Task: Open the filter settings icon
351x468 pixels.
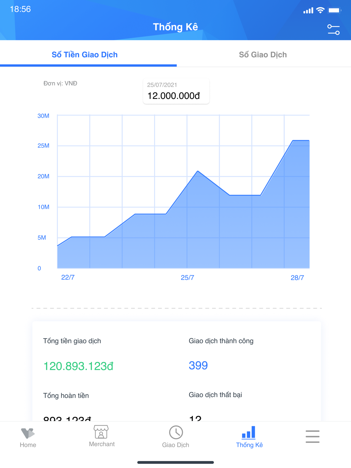Action: (333, 29)
